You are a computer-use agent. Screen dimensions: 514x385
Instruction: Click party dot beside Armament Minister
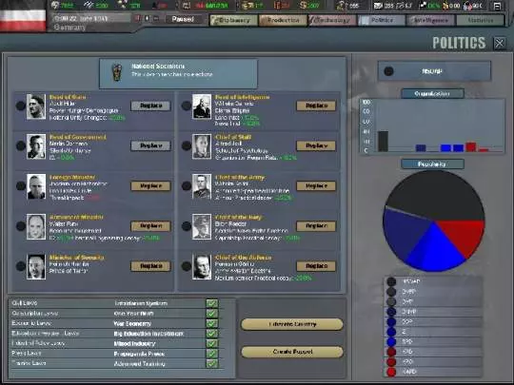click(21, 226)
